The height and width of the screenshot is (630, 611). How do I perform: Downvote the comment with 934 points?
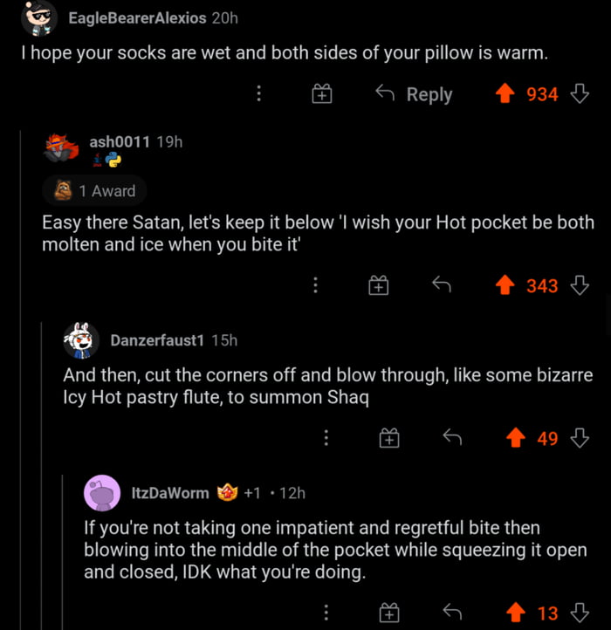pyautogui.click(x=580, y=93)
